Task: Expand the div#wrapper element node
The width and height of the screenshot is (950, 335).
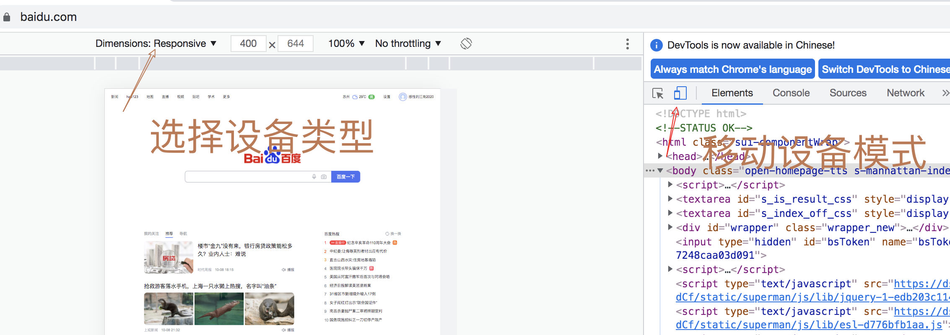Action: point(670,227)
